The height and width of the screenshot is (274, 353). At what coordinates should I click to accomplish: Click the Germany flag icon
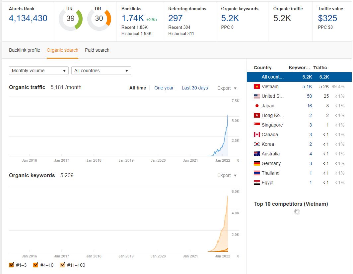point(256,163)
